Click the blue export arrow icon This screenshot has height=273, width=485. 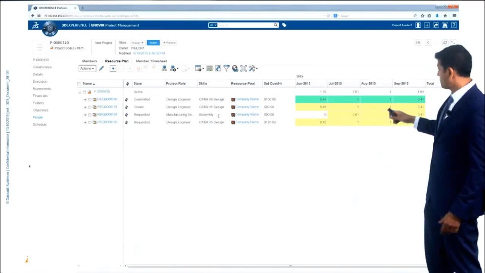(218, 69)
